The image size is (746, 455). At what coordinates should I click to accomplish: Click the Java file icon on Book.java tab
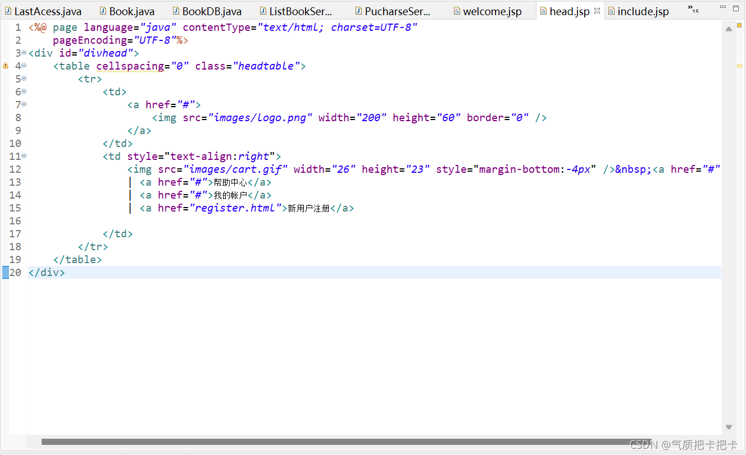tap(103, 11)
